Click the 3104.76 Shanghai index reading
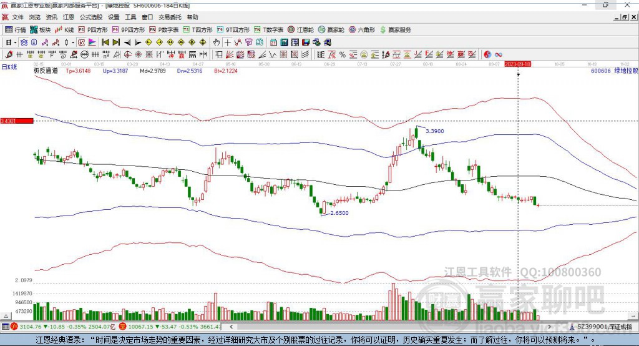 coord(31,327)
